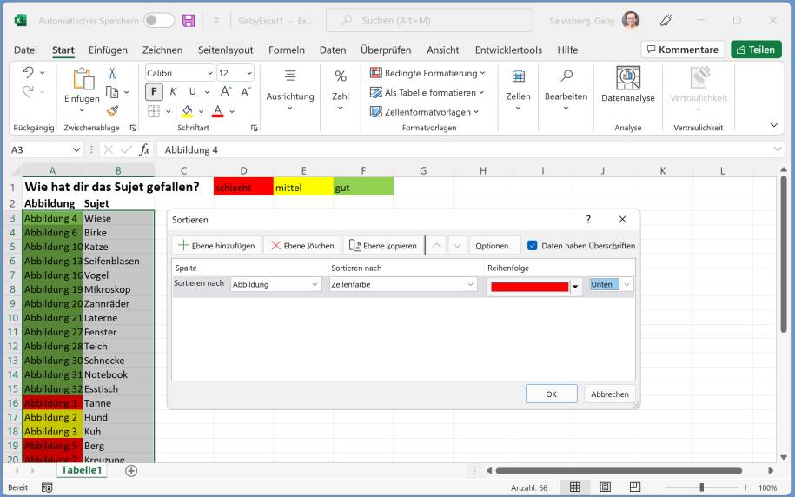
Task: Open the Sortieren nach Abbildung column dropdown
Action: (275, 284)
